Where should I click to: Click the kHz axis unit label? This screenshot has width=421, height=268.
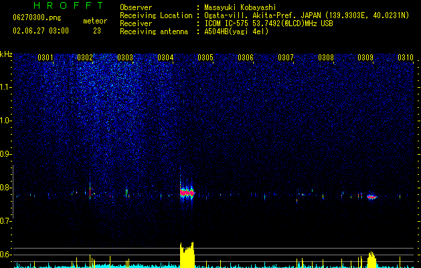pyautogui.click(x=6, y=54)
